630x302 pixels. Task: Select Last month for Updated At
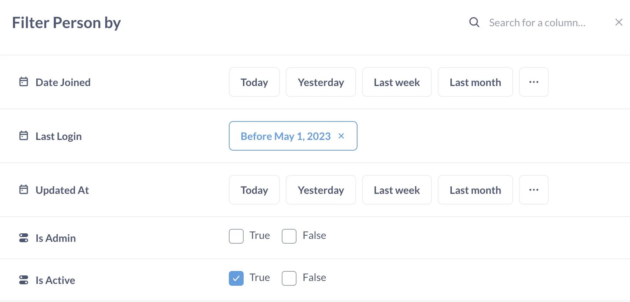pos(475,190)
